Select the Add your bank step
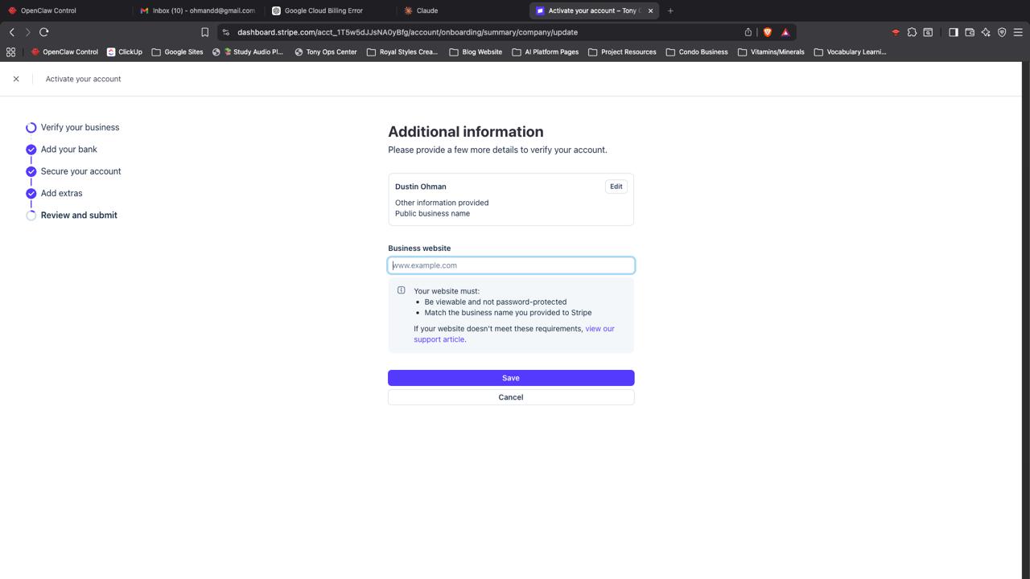This screenshot has height=579, width=1030. click(68, 150)
